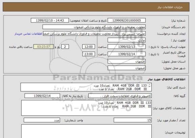The width and height of the screenshot is (195, 138).
Task: Click the response deadline hour 12:00 field
Action: 89,47
